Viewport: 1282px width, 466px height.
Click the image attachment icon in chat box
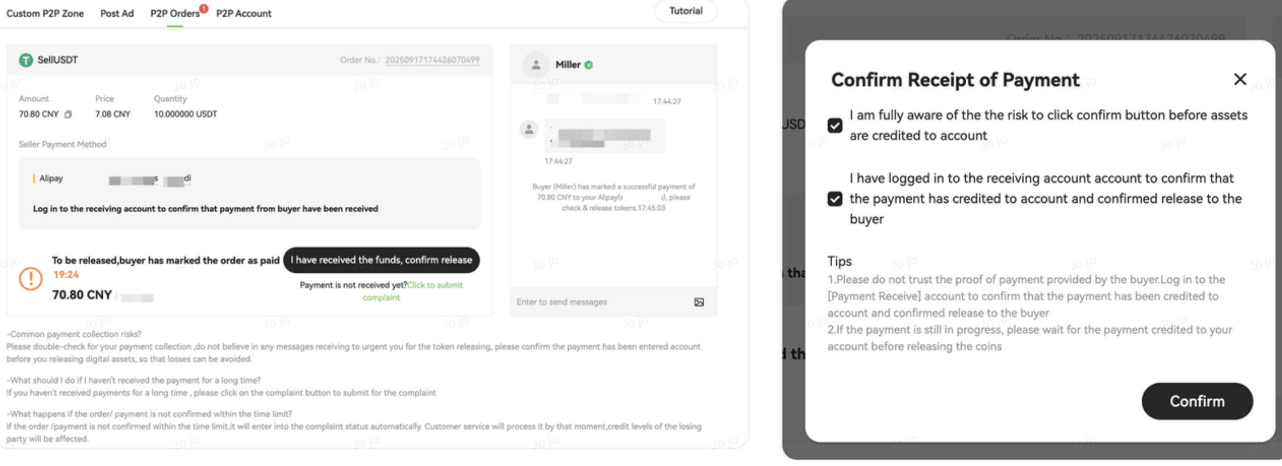click(x=699, y=302)
